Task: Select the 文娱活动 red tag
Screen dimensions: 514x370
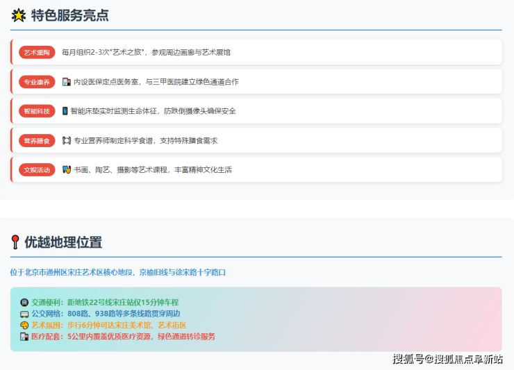Action: (37, 169)
